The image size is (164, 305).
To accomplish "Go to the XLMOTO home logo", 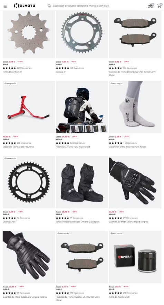I will click(25, 6).
